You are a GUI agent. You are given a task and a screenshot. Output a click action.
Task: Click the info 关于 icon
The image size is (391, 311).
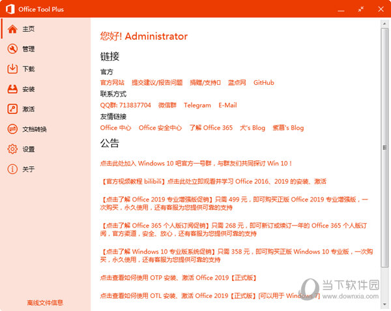pyautogui.click(x=12, y=169)
